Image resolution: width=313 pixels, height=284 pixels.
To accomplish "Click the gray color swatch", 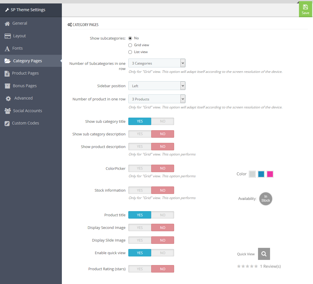I will tap(252, 174).
